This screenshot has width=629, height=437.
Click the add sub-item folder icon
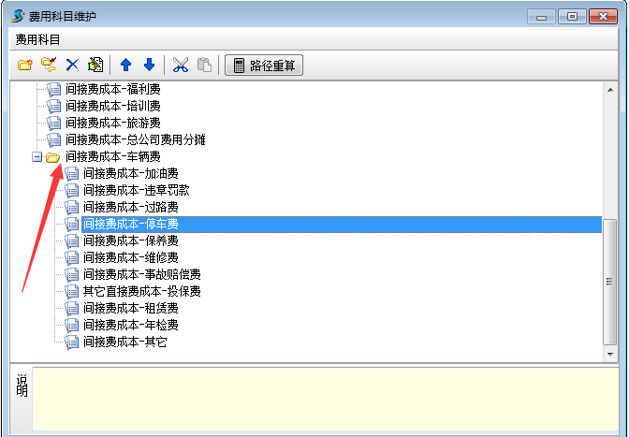pos(49,66)
